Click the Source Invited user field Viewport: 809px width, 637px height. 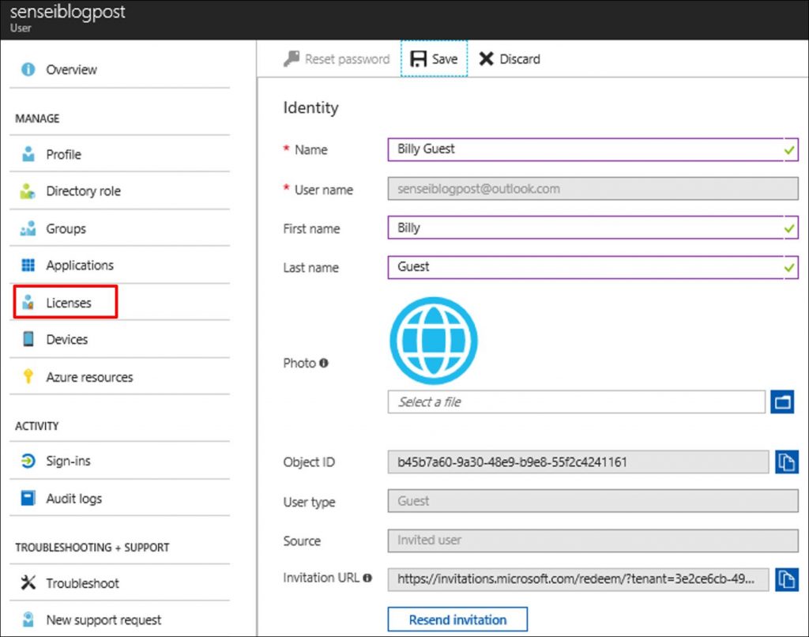[x=593, y=540]
